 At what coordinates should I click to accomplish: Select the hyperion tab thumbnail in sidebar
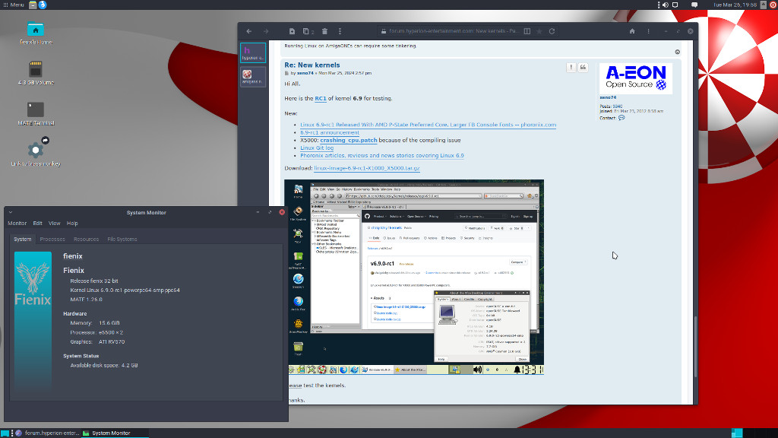click(253, 52)
